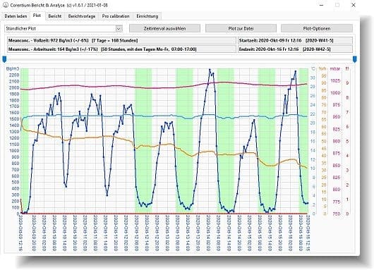Click the 2200 value on Bq/m3 axis

tap(14, 75)
